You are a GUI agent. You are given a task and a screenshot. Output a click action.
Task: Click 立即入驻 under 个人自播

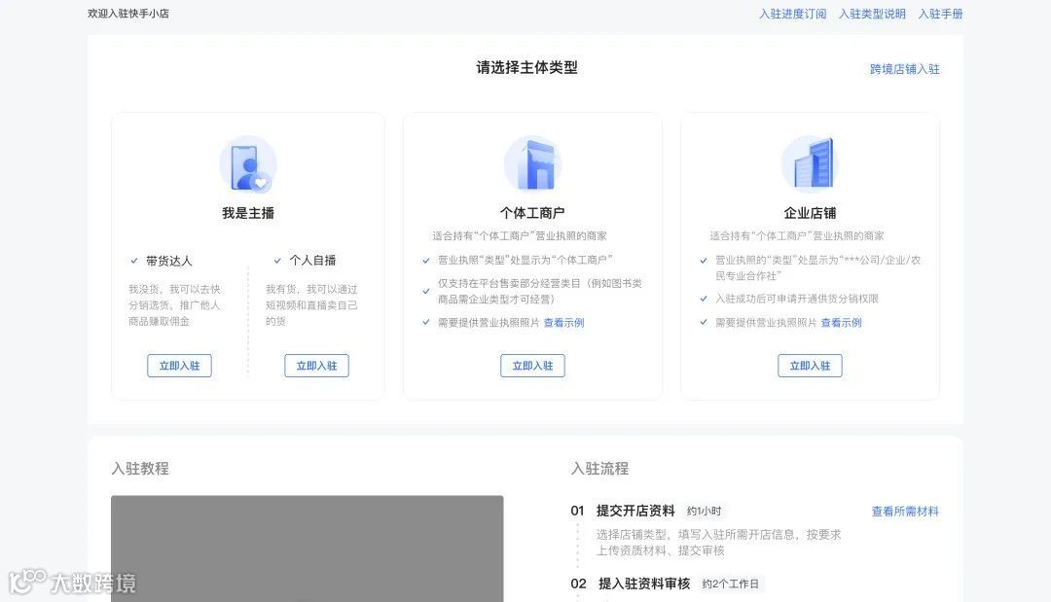coord(316,366)
